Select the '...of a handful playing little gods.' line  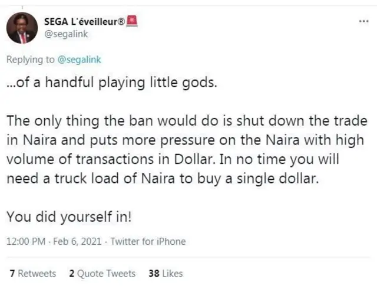pos(112,83)
